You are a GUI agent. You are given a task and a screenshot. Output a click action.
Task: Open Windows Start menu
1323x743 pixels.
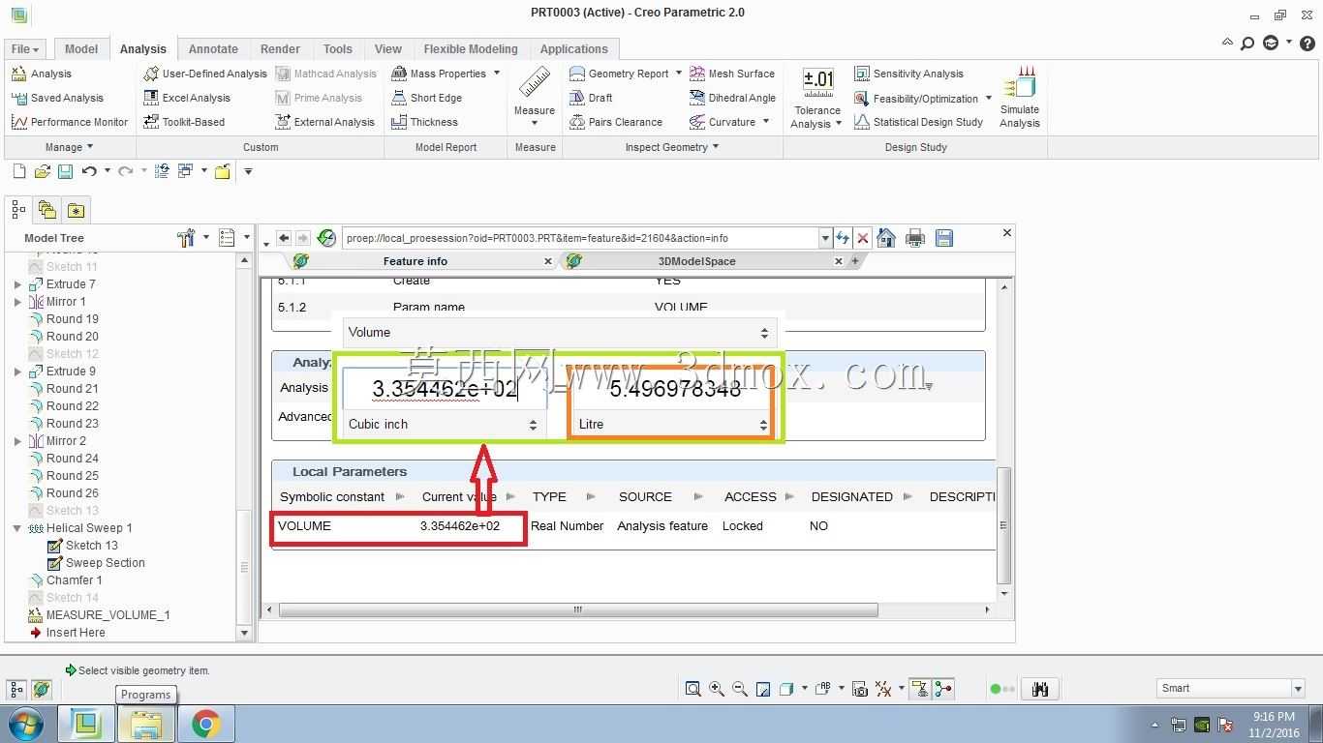(x=25, y=724)
